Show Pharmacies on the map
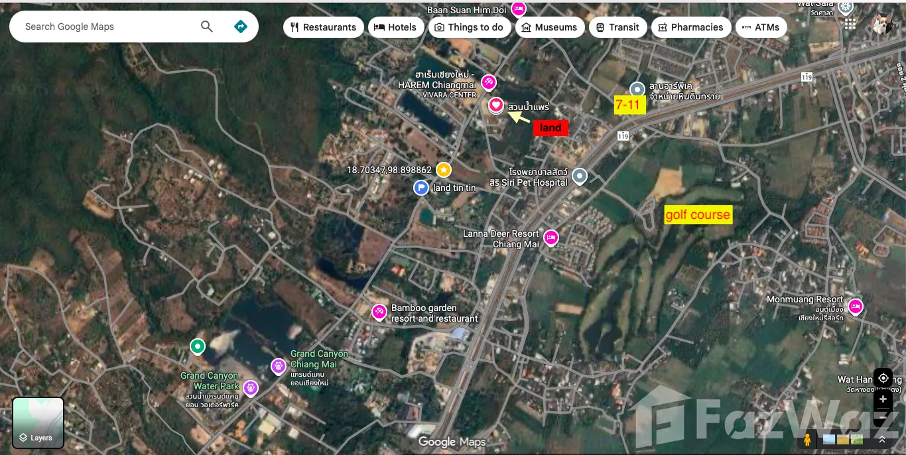The height and width of the screenshot is (455, 906). (691, 27)
